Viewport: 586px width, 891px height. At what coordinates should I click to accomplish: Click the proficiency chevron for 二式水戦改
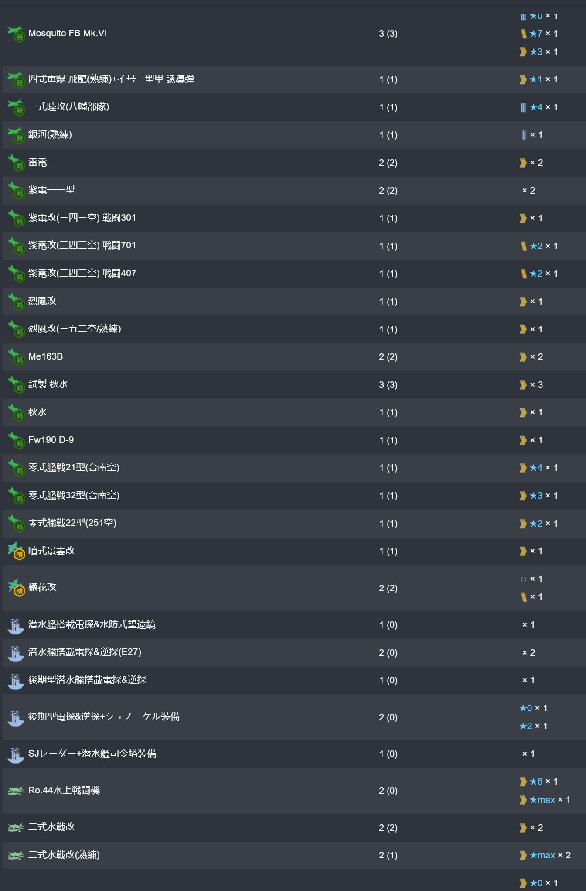coord(523,828)
